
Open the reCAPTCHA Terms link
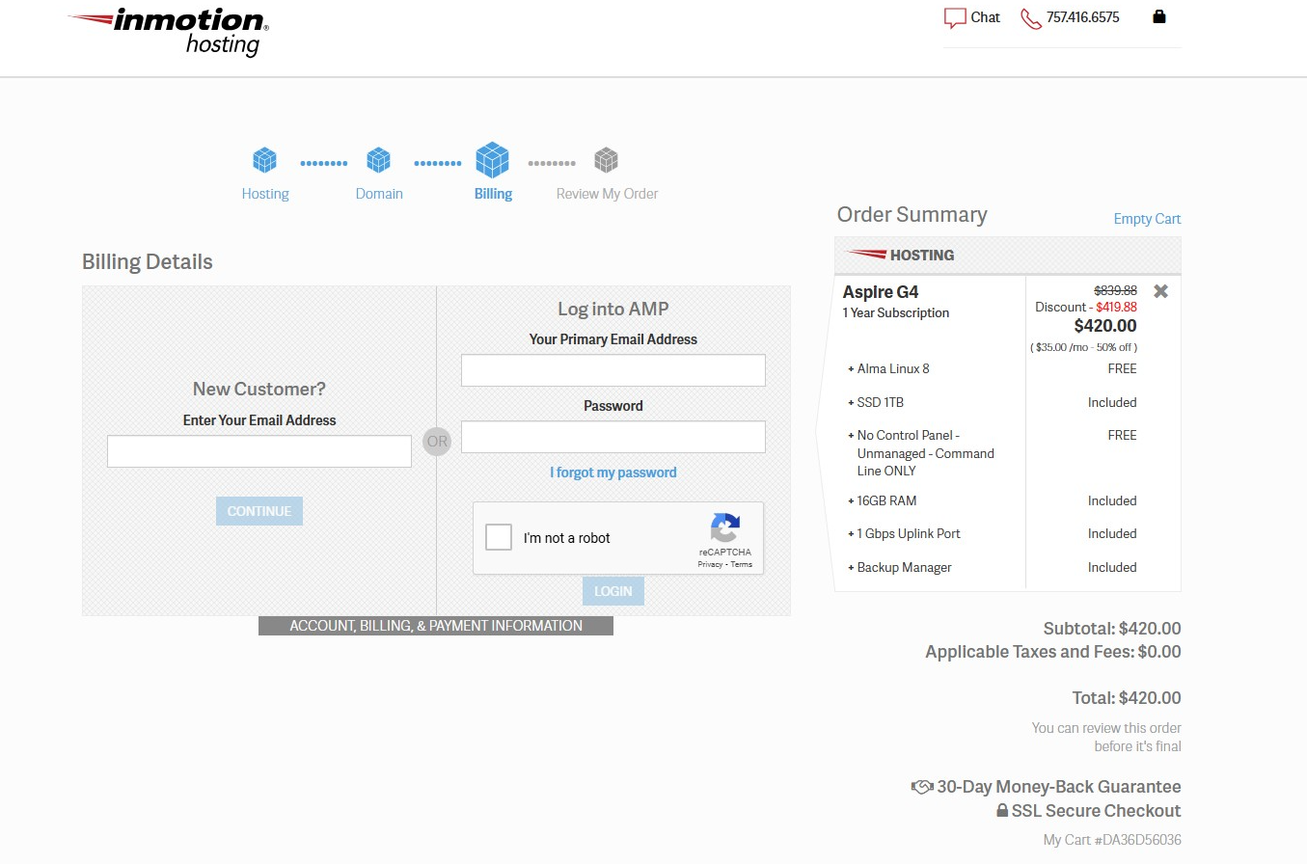pos(741,564)
